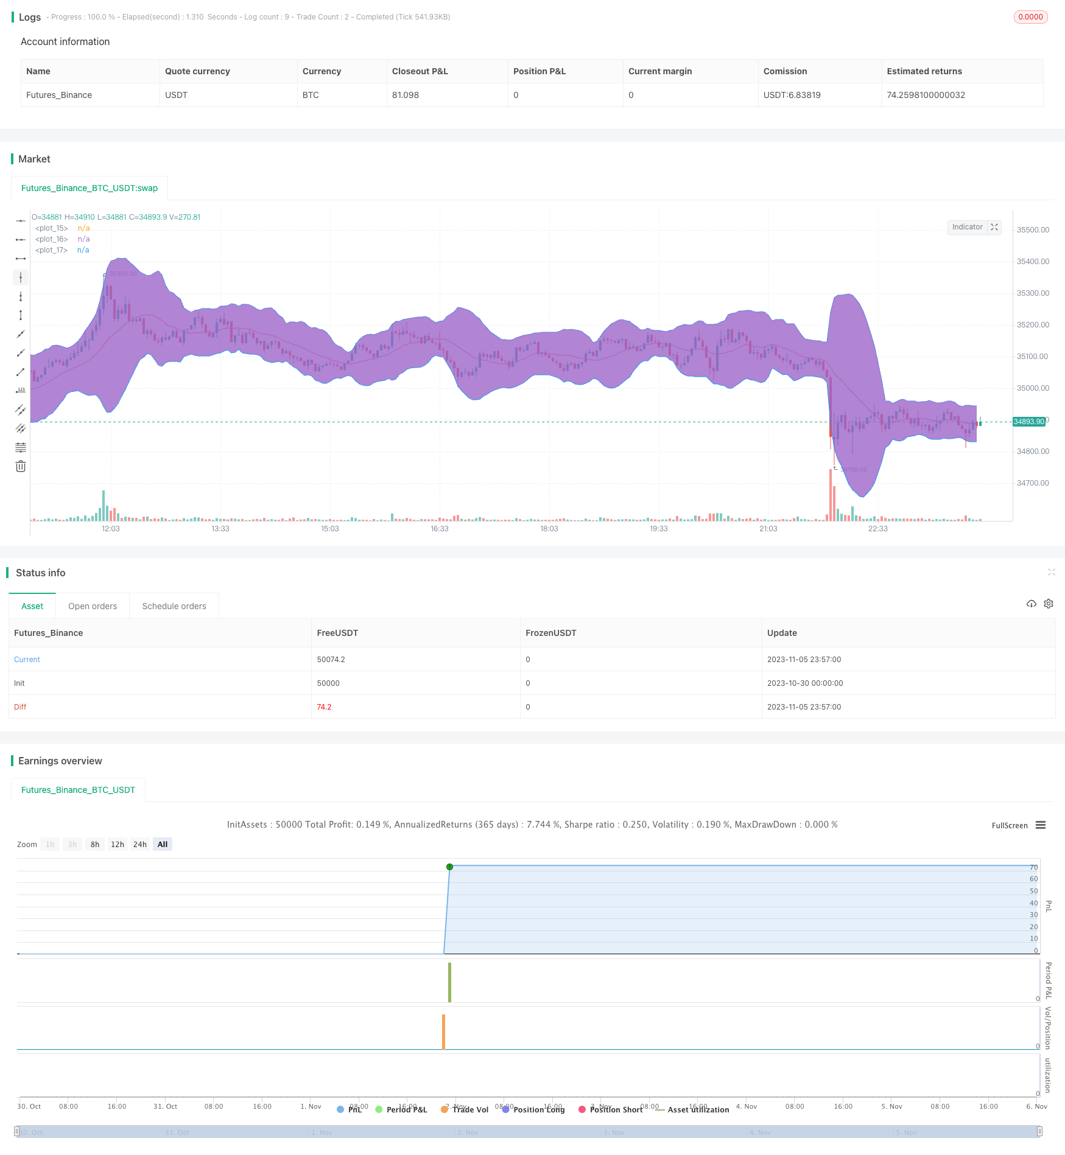Click the navigator range scrollbar
The width and height of the screenshot is (1065, 1155).
coord(528,1132)
